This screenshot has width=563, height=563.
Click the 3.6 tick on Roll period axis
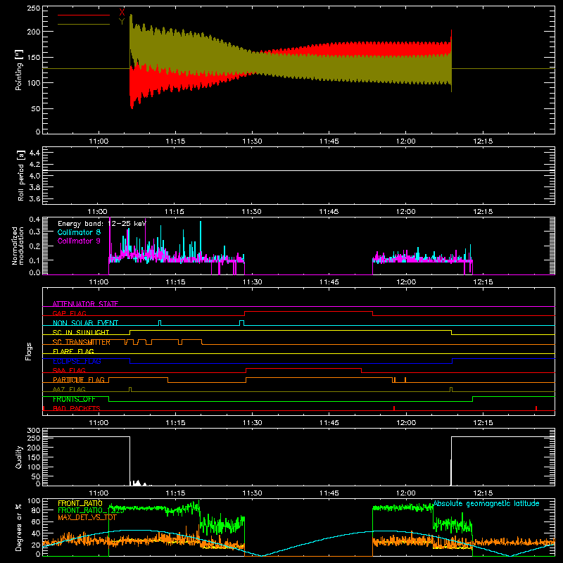click(34, 198)
